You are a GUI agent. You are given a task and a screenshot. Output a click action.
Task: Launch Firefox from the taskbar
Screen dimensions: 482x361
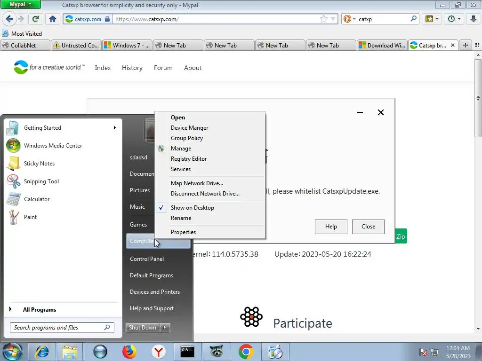pyautogui.click(x=129, y=352)
